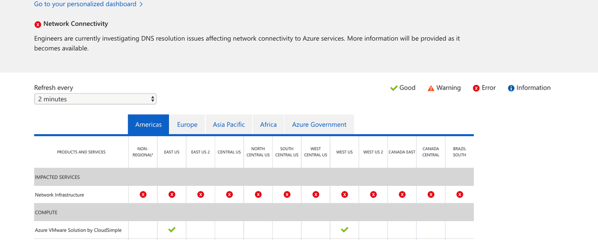Click Network Infrastructure error icon under West US 2
The height and width of the screenshot is (240, 598).
pos(373,194)
